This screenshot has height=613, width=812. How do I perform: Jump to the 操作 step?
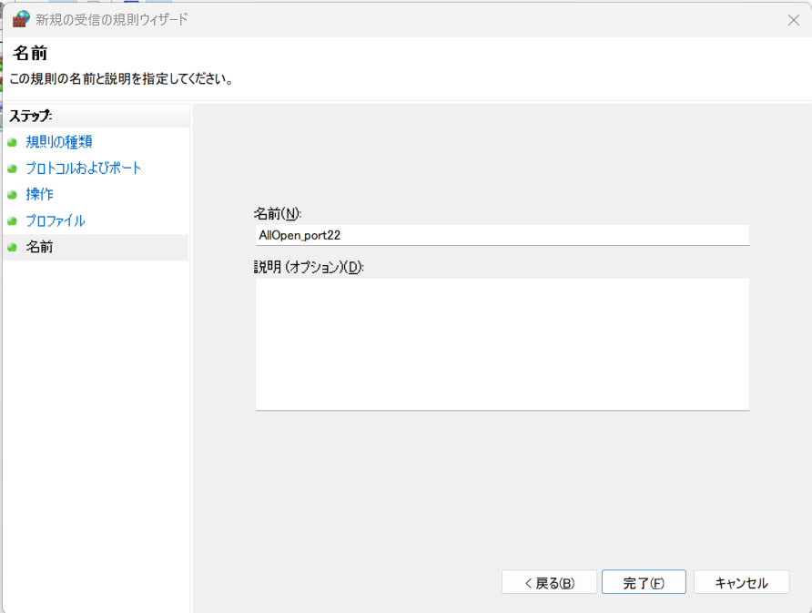pos(39,195)
